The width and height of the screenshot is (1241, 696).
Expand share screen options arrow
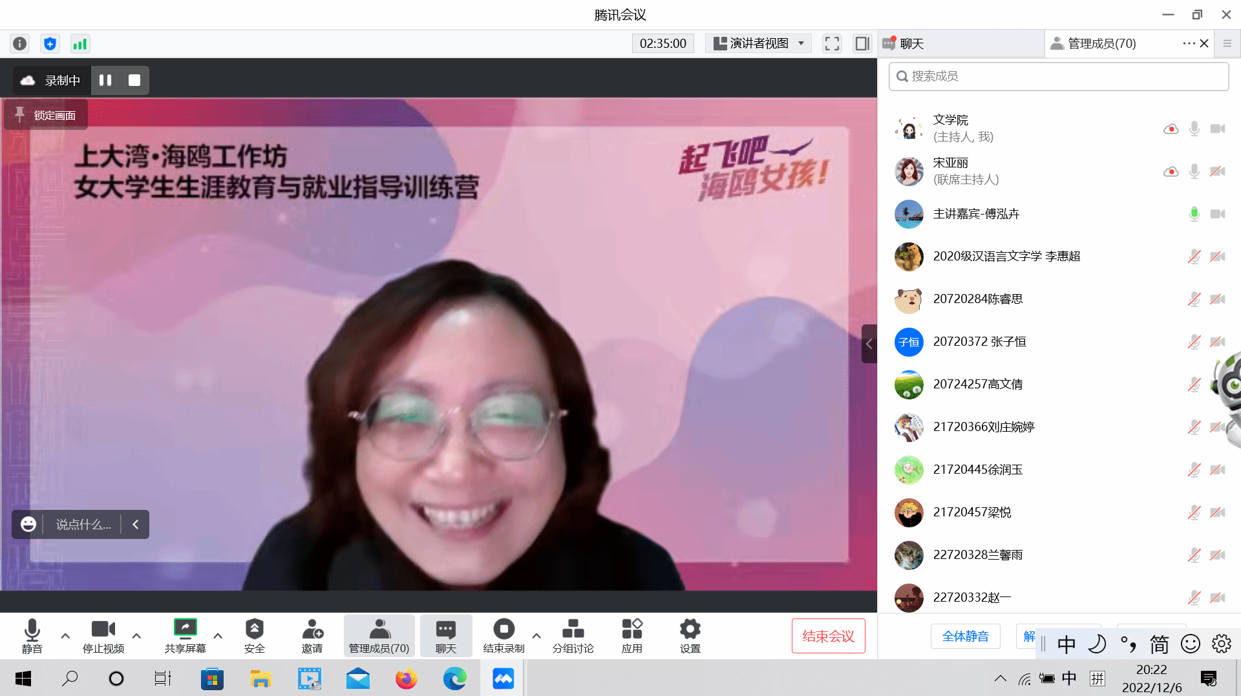point(218,636)
